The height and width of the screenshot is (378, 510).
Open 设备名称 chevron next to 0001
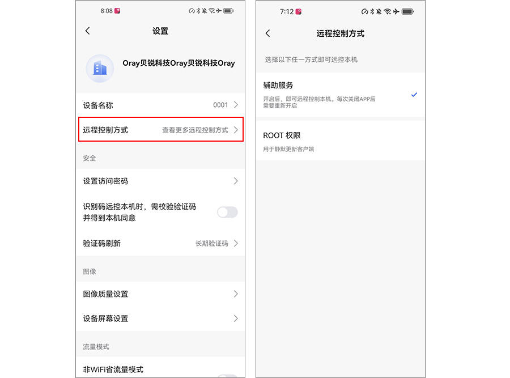236,105
